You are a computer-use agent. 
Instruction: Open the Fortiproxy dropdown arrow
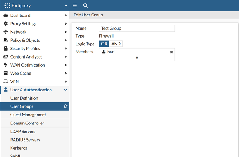pos(66,6)
